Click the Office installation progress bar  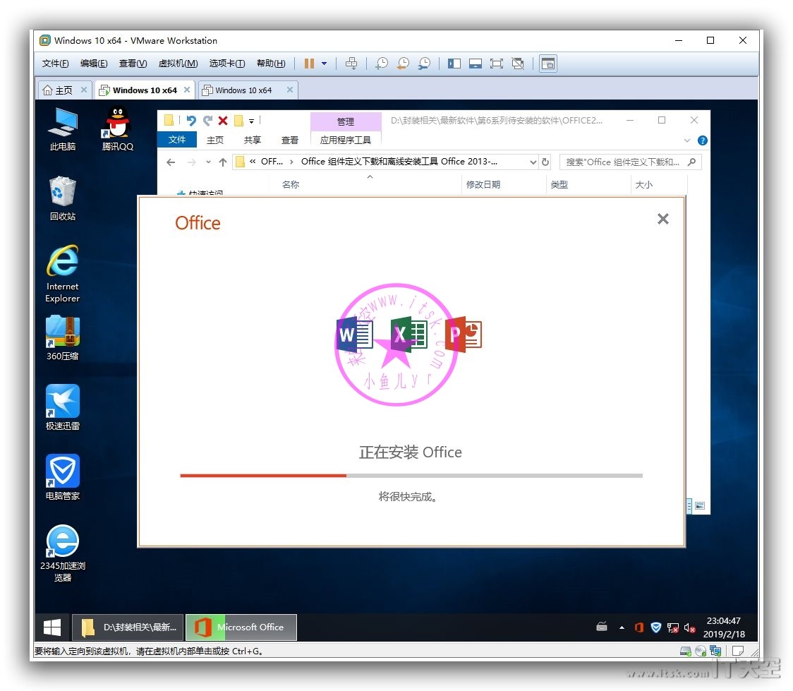[x=411, y=476]
